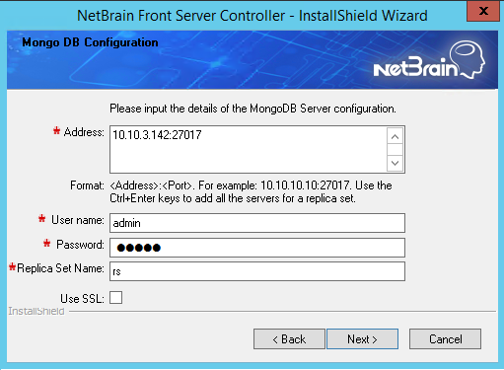The width and height of the screenshot is (504, 370).
Task: Click the Address scroll up arrow
Action: 396,136
